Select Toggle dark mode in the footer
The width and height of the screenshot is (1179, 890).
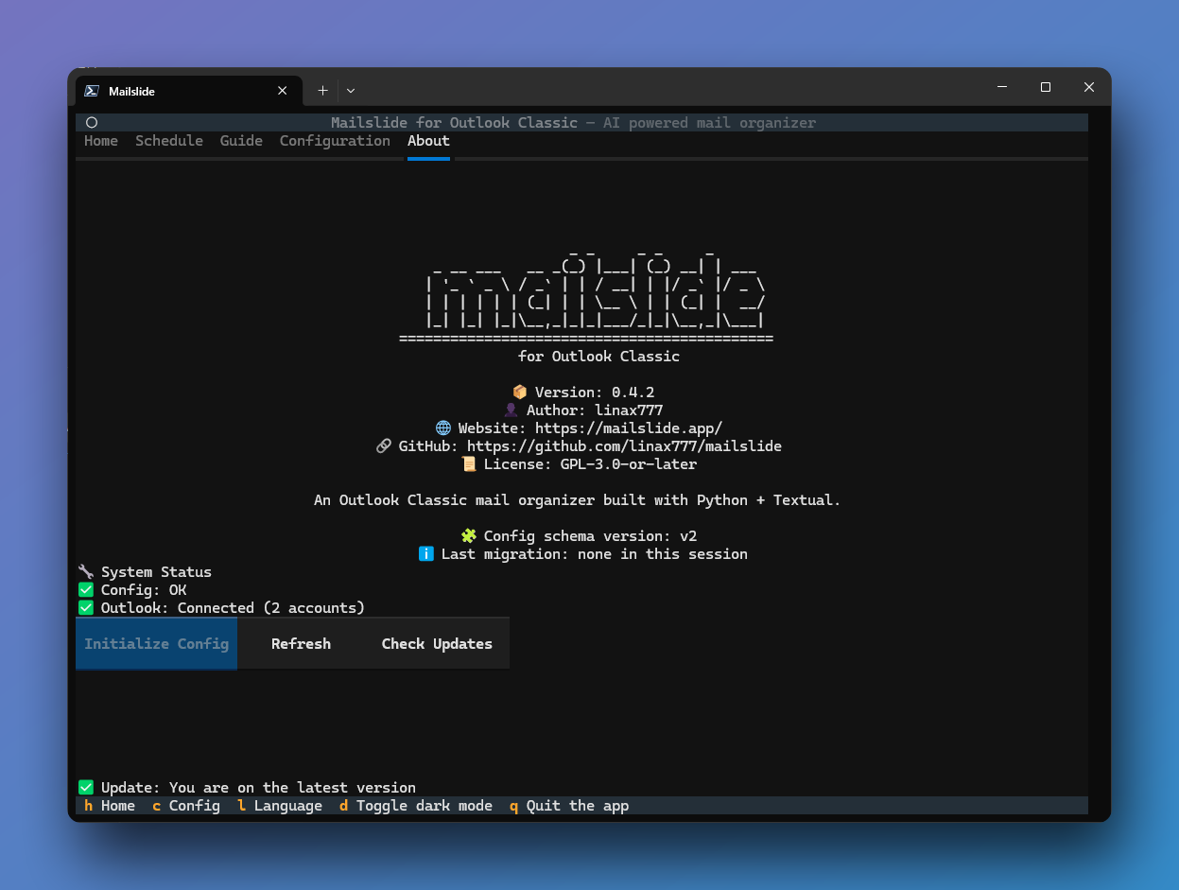tap(416, 806)
